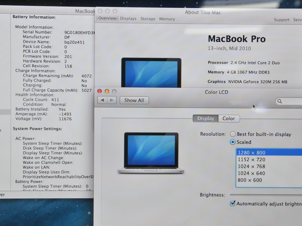302x226 pixels.
Task: Open the Storage tab in About This Mac
Action: 148,18
